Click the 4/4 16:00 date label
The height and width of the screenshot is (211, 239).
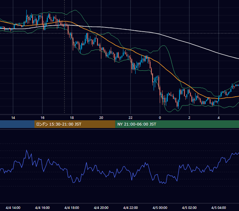43,207
